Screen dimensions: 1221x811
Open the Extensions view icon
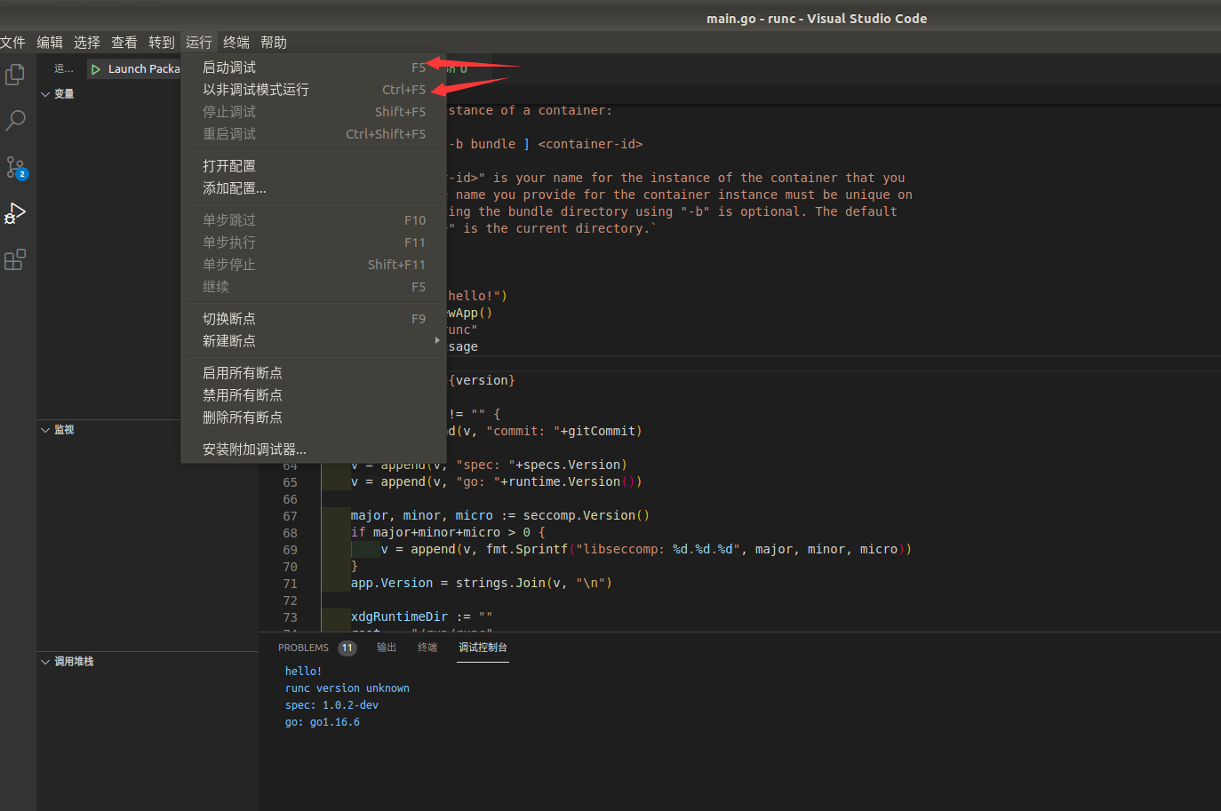tap(15, 259)
